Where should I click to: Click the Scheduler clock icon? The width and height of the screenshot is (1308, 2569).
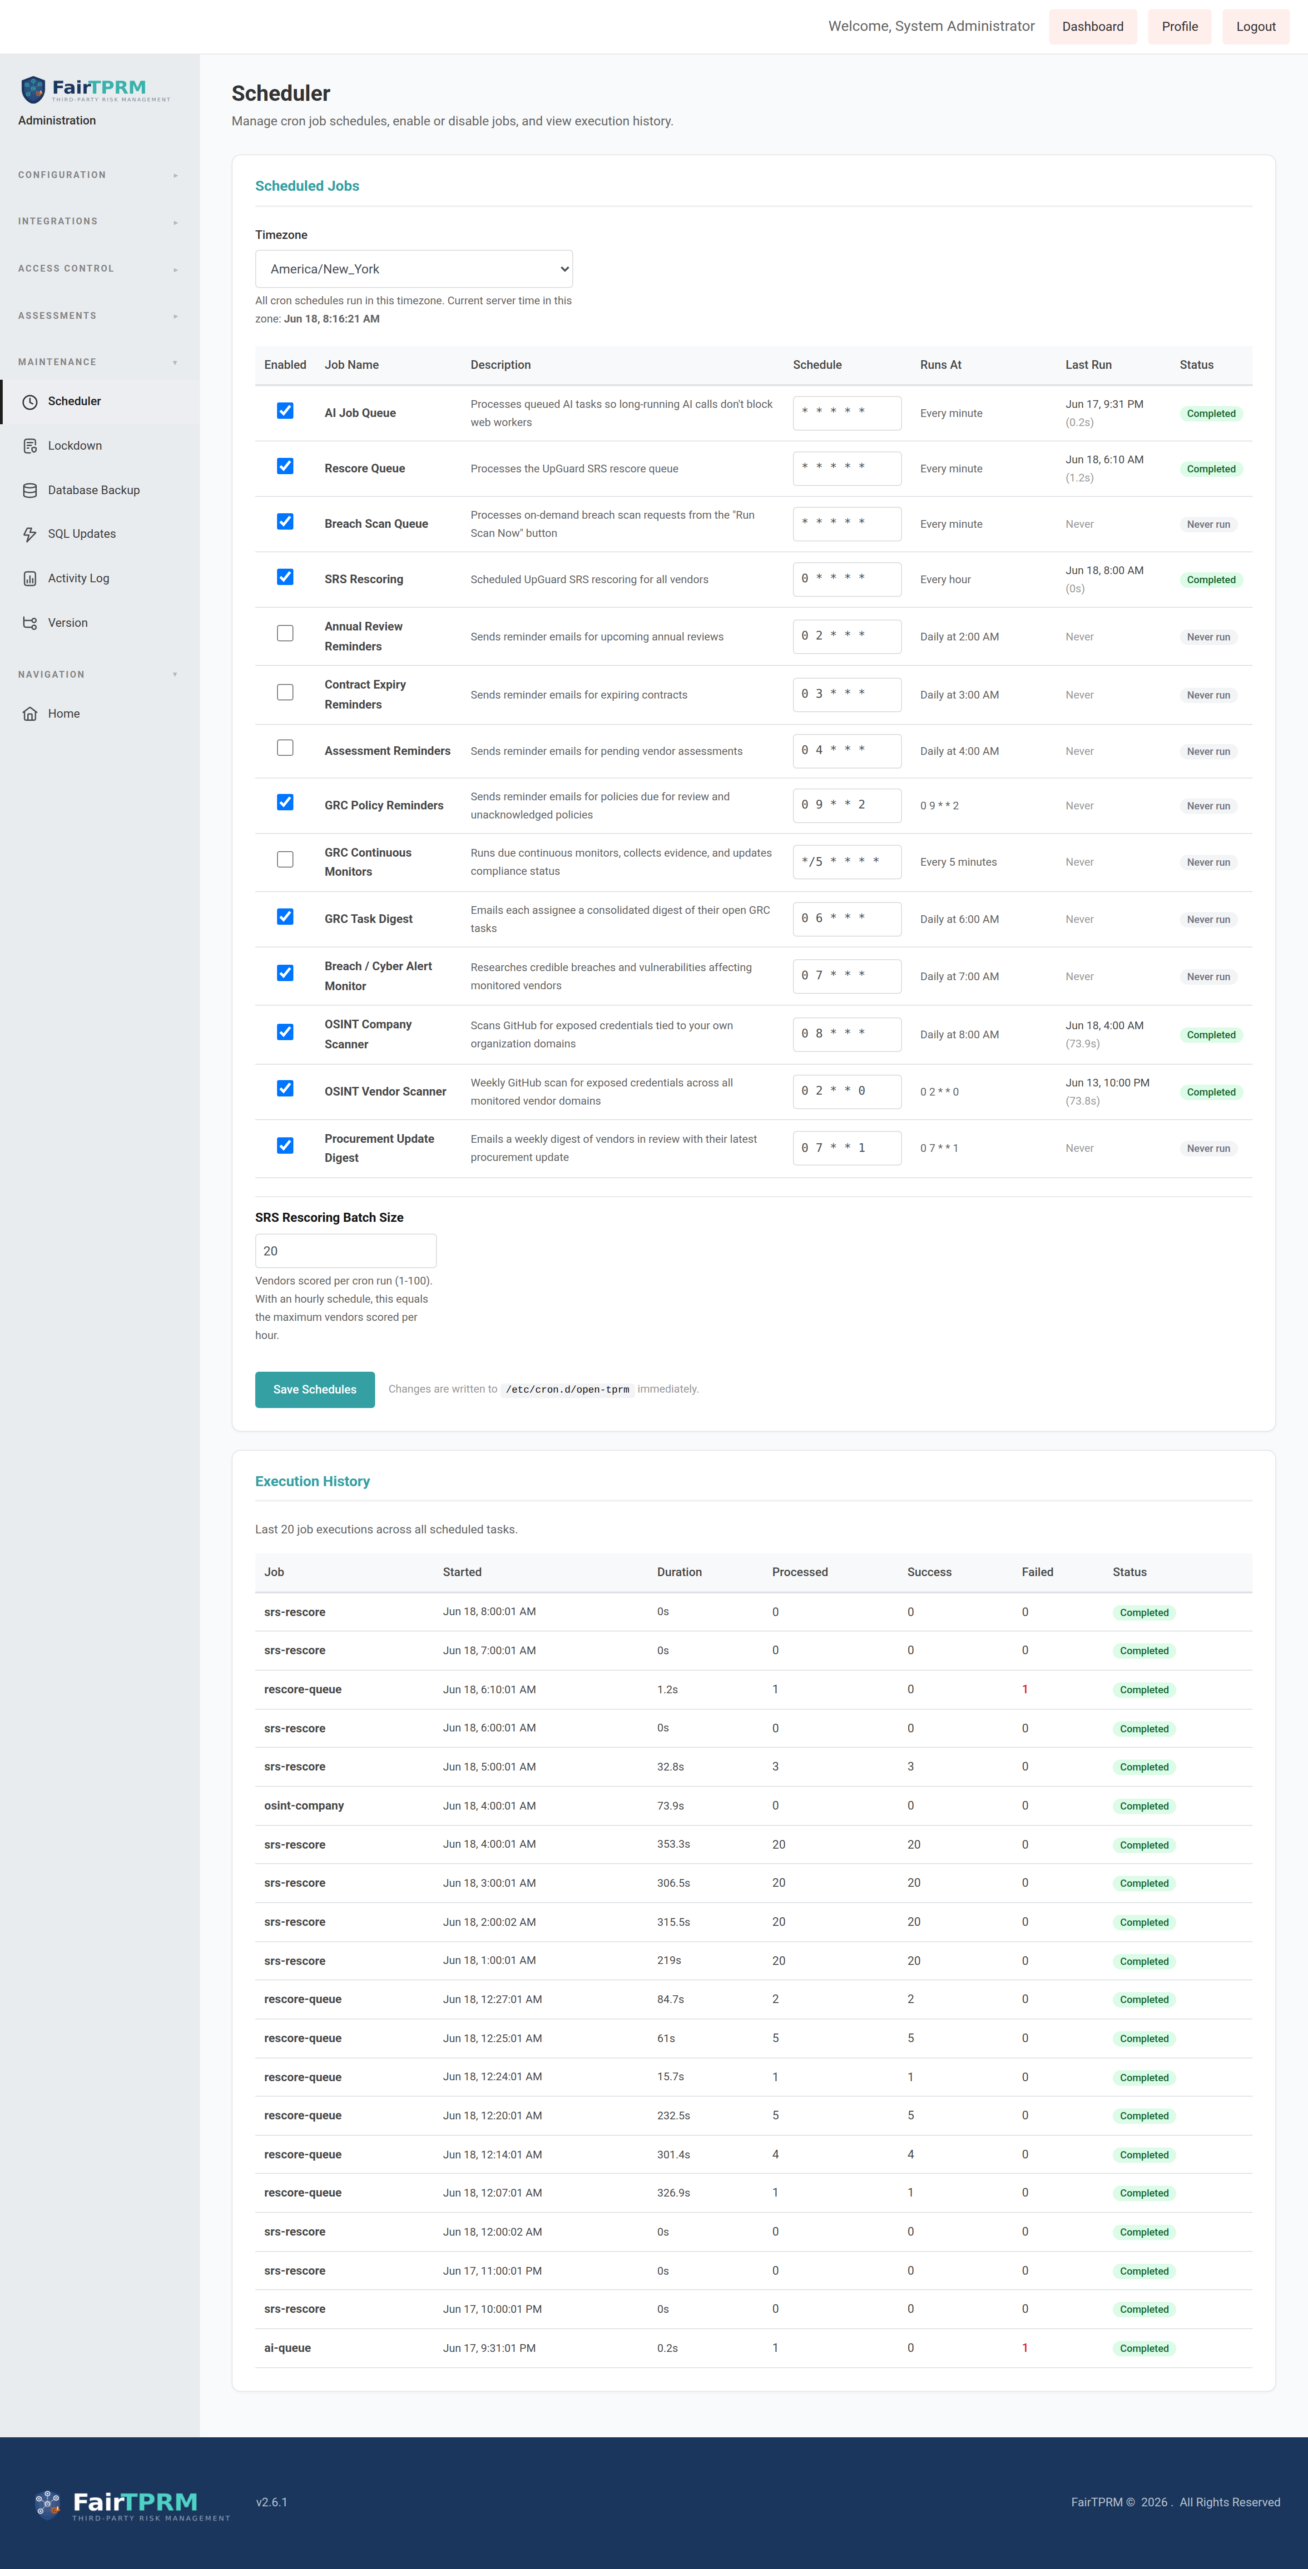tap(30, 402)
